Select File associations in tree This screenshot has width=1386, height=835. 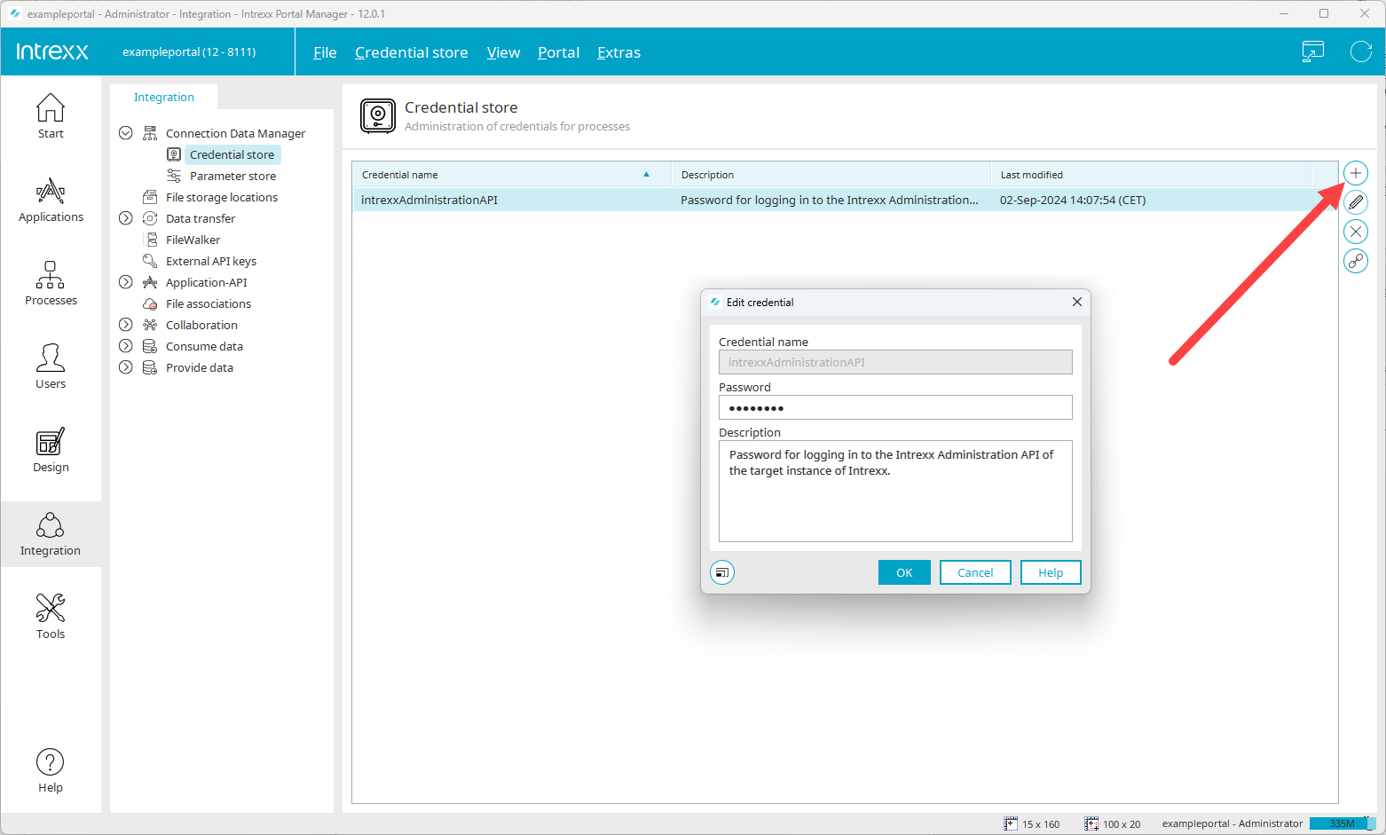209,303
